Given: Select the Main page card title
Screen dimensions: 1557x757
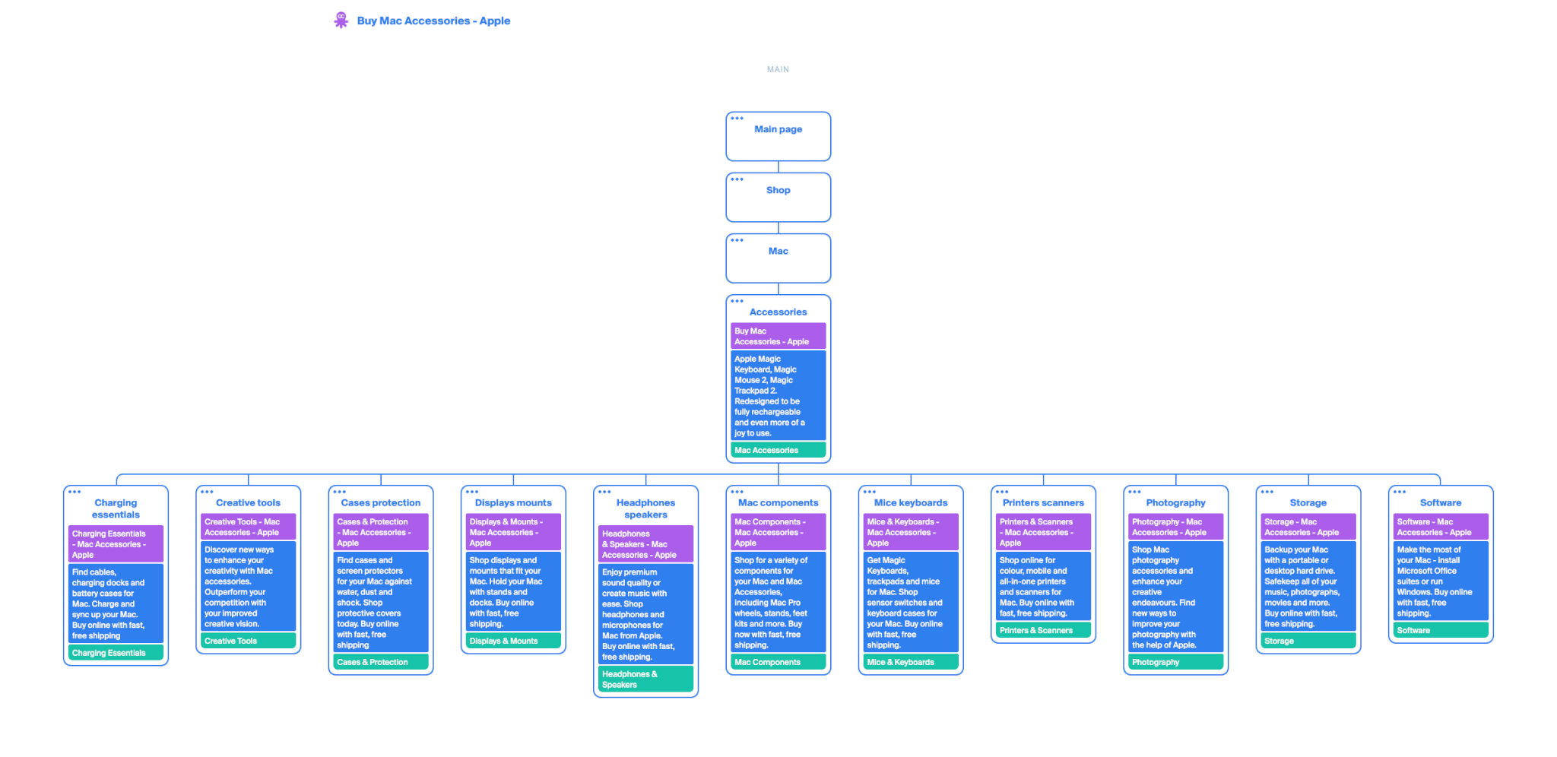Looking at the screenshot, I should point(778,129).
